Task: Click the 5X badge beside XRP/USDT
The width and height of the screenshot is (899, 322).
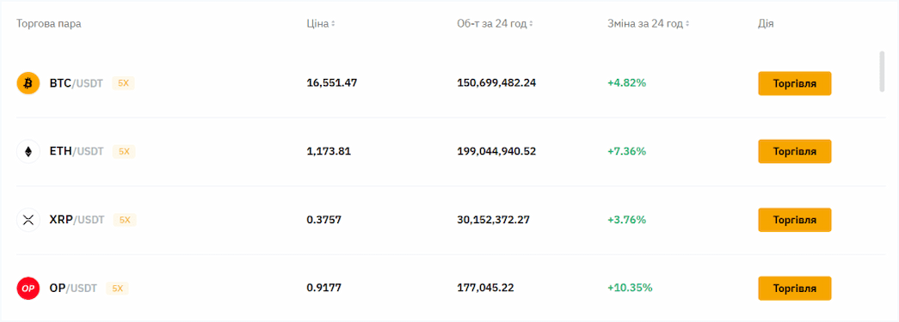Action: (125, 220)
